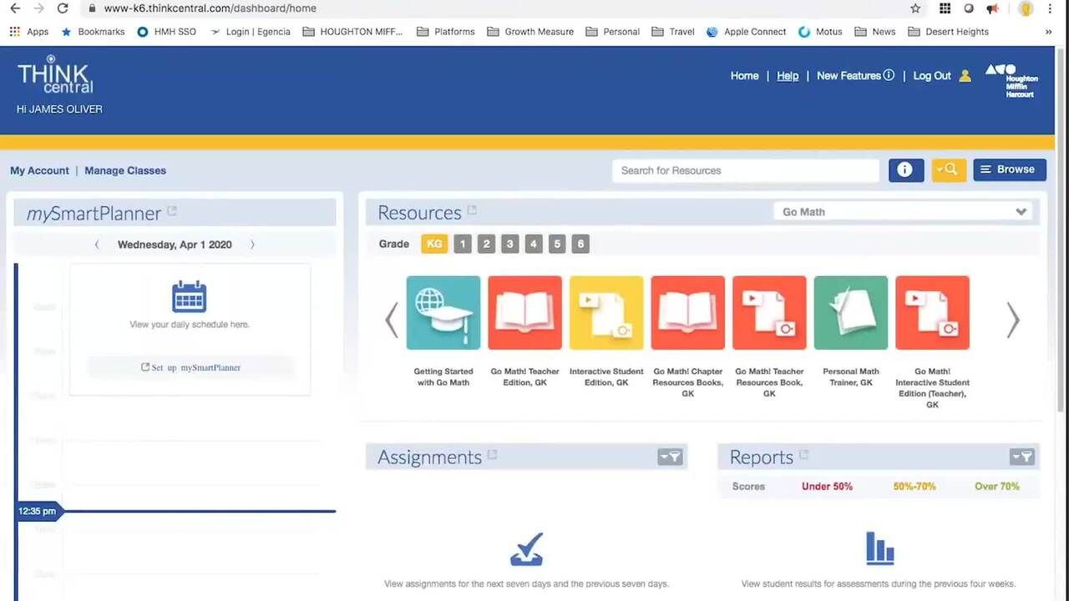Click the Houghton Mifflin Harcourt logo
This screenshot has height=601, width=1069.
click(1011, 81)
